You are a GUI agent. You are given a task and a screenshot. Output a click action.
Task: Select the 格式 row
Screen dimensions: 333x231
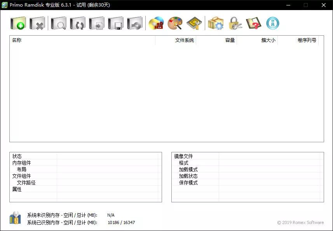click(x=248, y=163)
